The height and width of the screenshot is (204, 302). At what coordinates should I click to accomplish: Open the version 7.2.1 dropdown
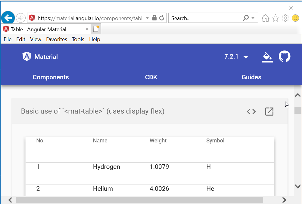pos(236,56)
